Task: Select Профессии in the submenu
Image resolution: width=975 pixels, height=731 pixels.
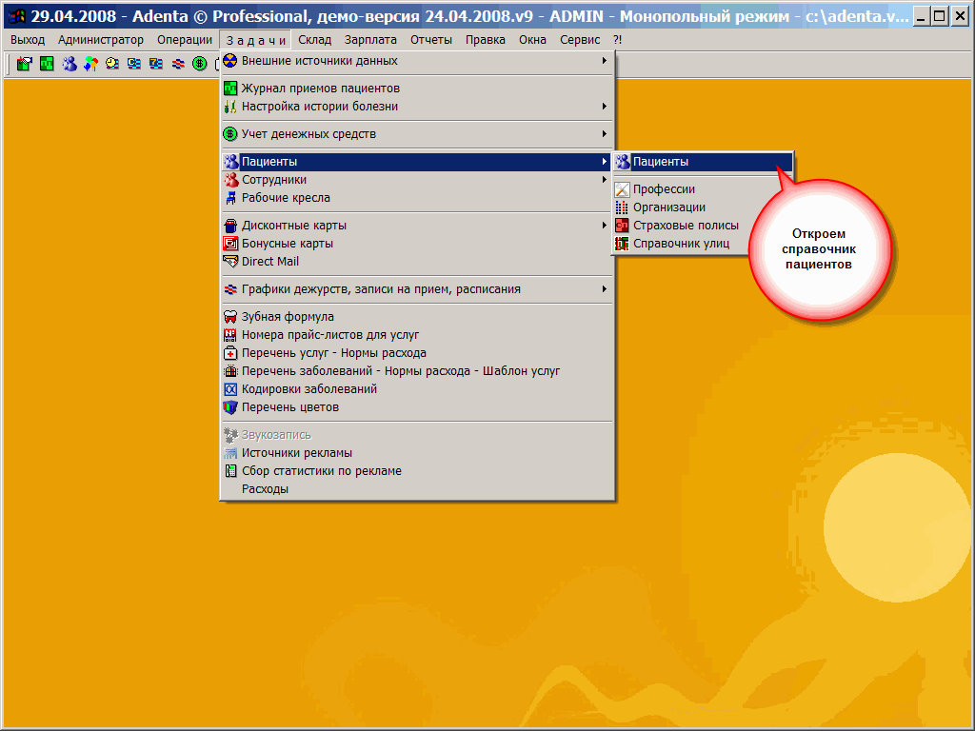Action: coord(664,189)
